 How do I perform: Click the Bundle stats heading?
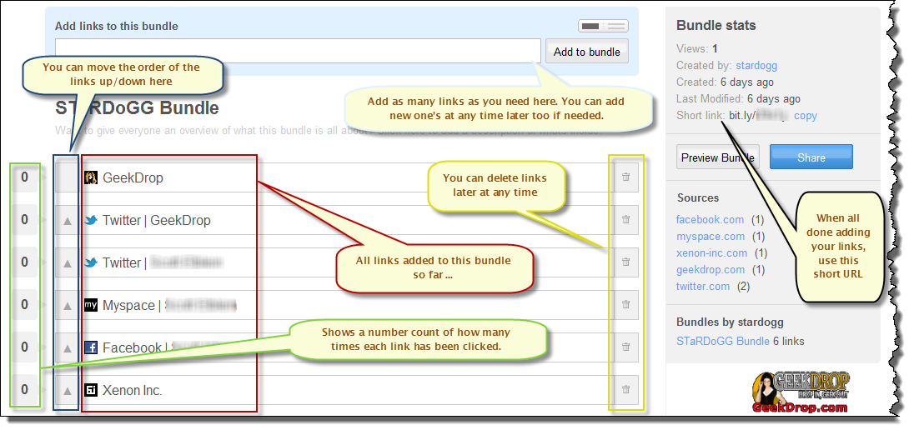point(716,26)
